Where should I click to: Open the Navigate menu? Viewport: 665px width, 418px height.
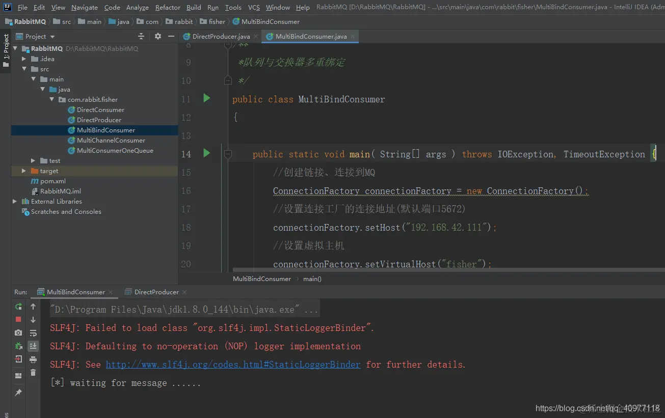coord(85,8)
